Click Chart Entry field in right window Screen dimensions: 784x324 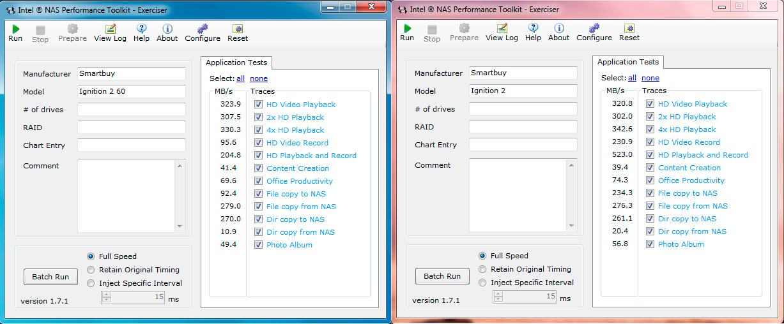coord(523,145)
